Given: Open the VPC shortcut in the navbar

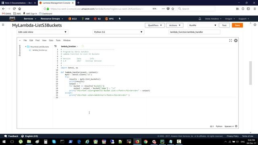Looking at the screenshot, I should tap(109, 19).
